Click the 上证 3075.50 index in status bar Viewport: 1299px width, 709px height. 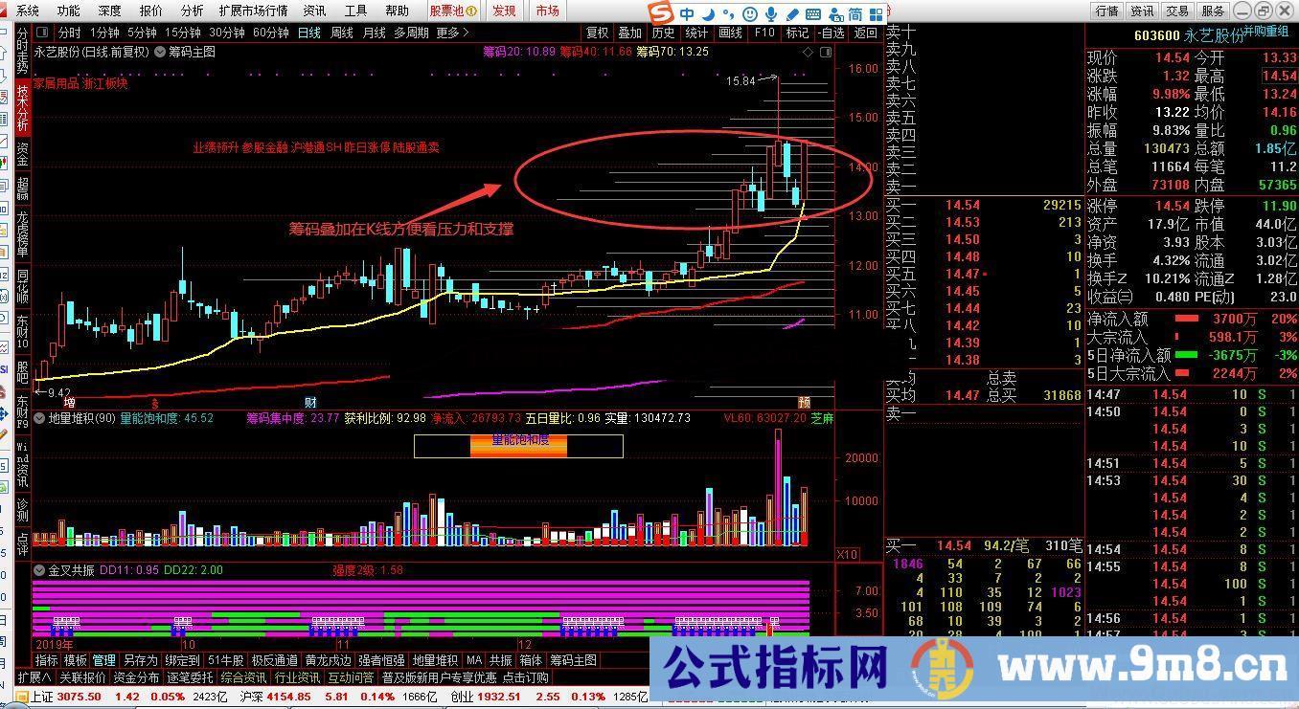[x=57, y=698]
